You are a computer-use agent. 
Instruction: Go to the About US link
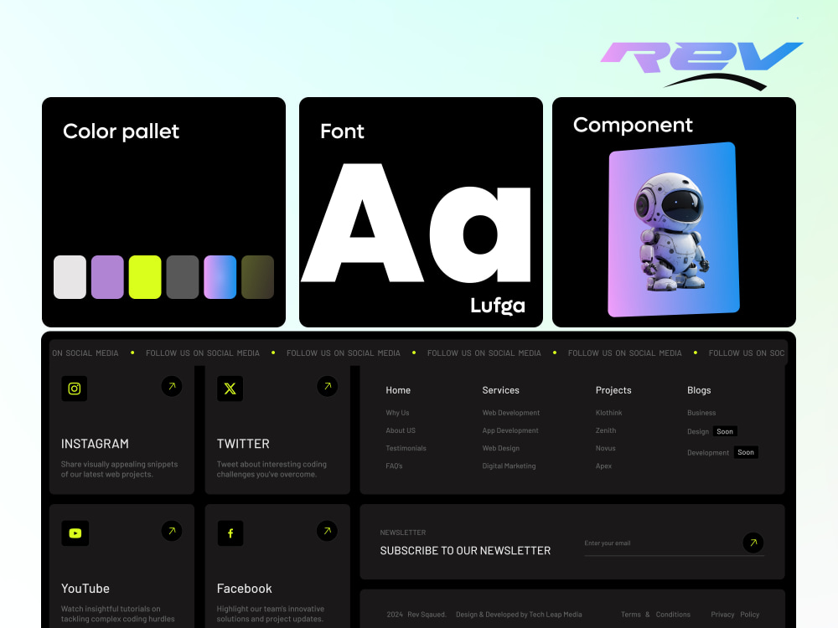(x=401, y=430)
